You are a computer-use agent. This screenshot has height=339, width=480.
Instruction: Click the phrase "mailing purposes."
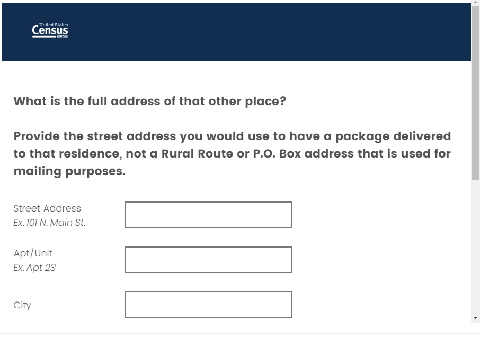pos(69,171)
